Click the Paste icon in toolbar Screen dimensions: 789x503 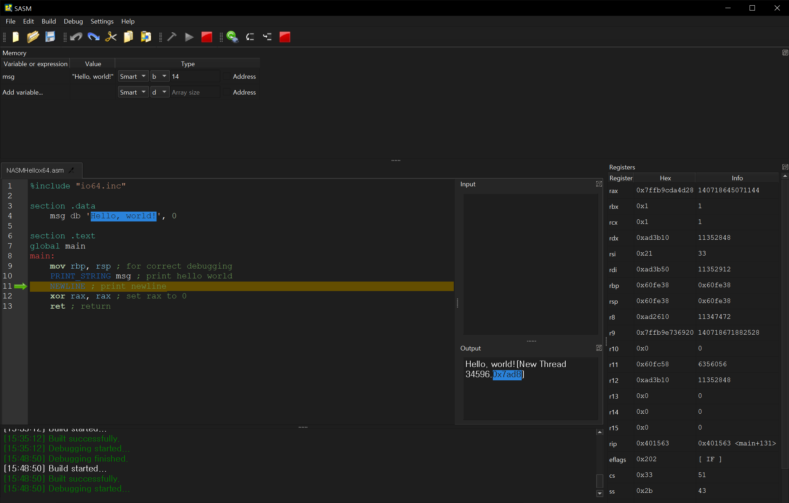(x=146, y=37)
